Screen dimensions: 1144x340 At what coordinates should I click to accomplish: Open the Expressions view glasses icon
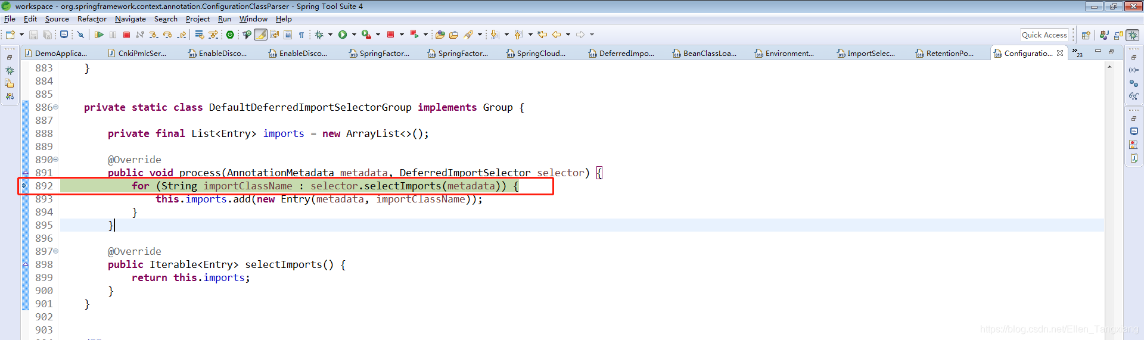[x=1134, y=96]
